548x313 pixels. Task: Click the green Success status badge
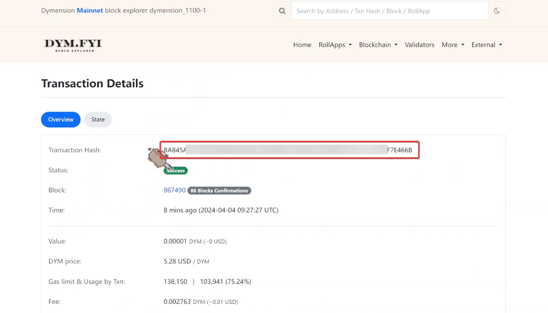pyautogui.click(x=176, y=171)
